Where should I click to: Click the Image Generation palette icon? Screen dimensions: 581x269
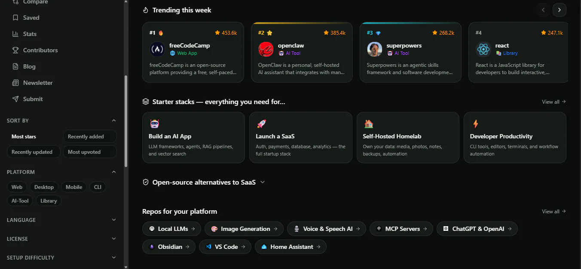pos(214,229)
